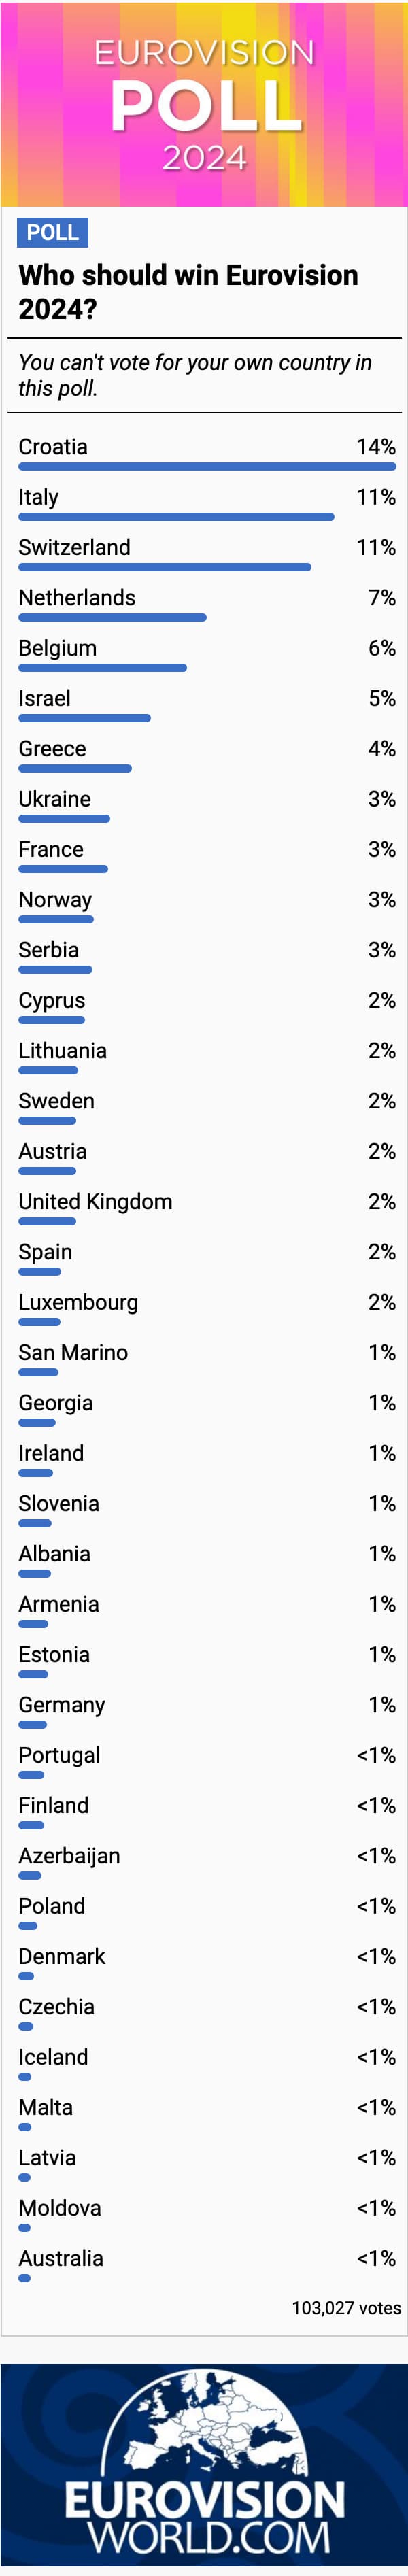Click the Belgium result bar
The width and height of the screenshot is (408, 2576).
click(102, 668)
